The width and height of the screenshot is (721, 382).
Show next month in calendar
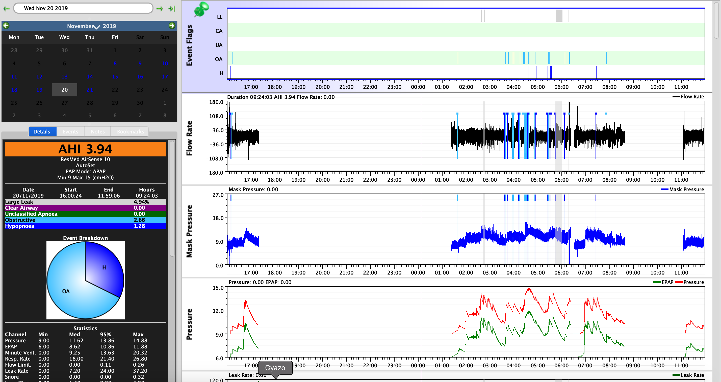pos(172,26)
